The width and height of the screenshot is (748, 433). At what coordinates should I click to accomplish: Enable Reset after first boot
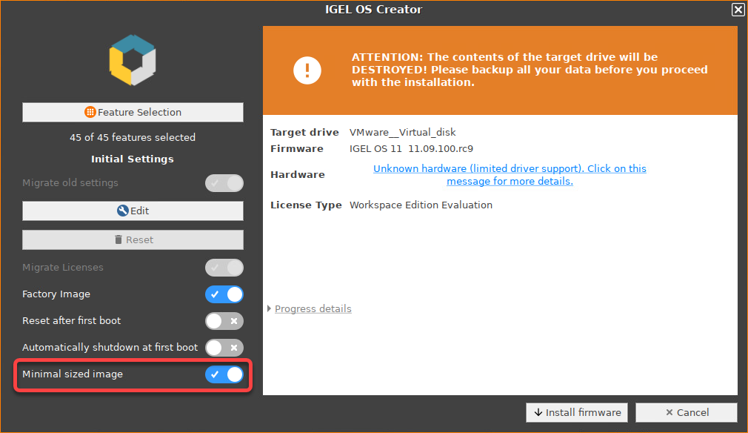pyautogui.click(x=224, y=321)
